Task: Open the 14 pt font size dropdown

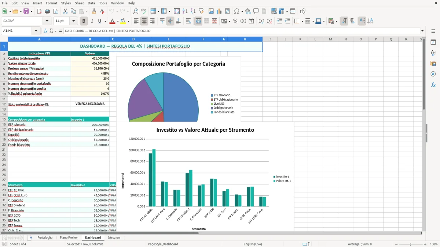Action: pos(74,21)
